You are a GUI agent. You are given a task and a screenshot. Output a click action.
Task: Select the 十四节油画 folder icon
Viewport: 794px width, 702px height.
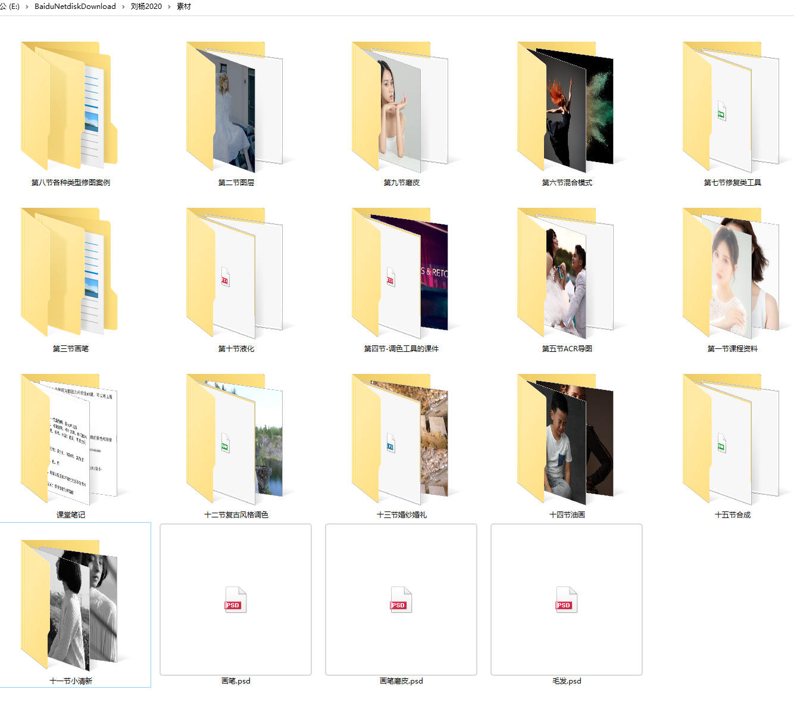565,439
